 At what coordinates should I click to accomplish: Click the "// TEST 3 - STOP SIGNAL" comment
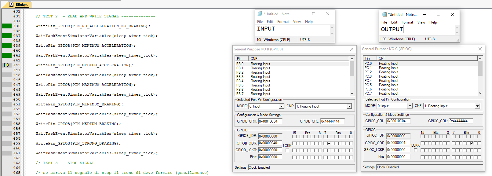pos(83,163)
